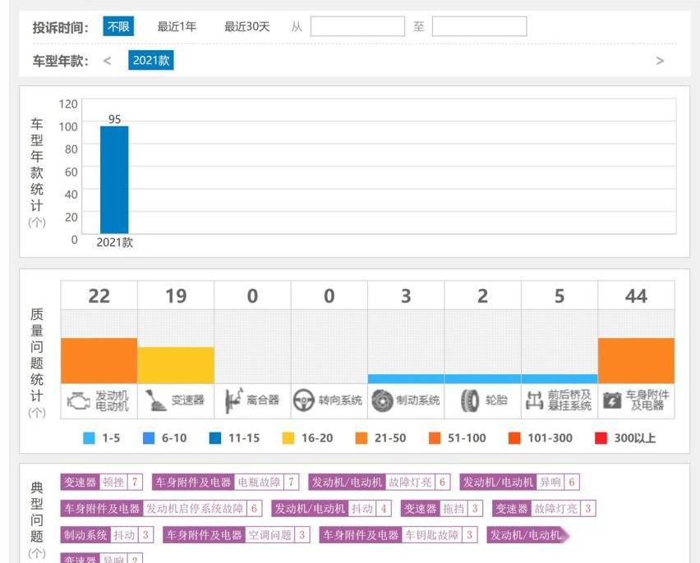The image size is (700, 563).
Task: Select the steering system (转向系统) wheel icon
Action: (304, 401)
